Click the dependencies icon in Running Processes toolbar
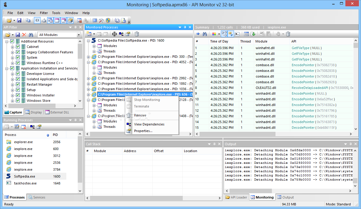The height and width of the screenshot is (209, 361). (x=32, y=127)
